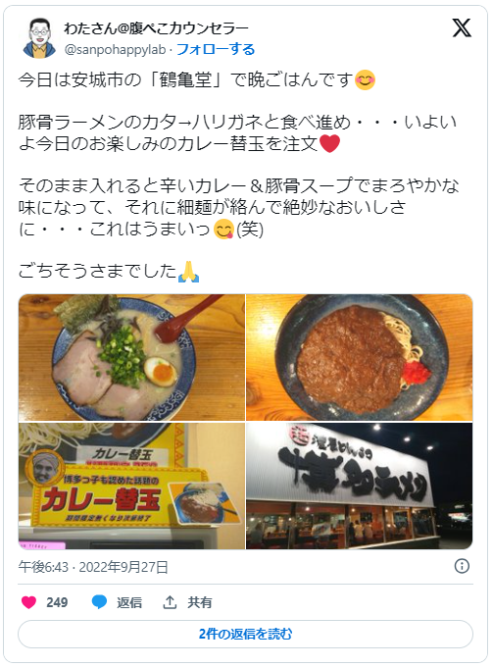The image size is (493, 667).
Task: Click the 共有 share label
Action: point(200,603)
